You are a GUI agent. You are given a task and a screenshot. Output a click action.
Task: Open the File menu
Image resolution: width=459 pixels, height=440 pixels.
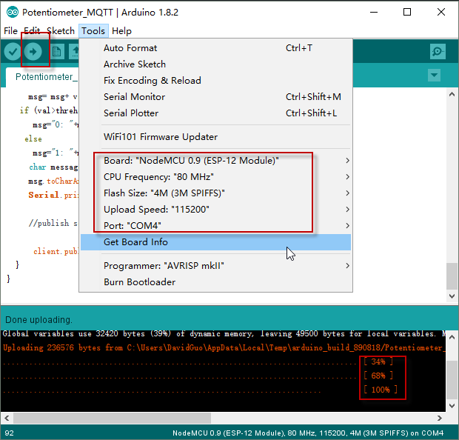click(11, 31)
